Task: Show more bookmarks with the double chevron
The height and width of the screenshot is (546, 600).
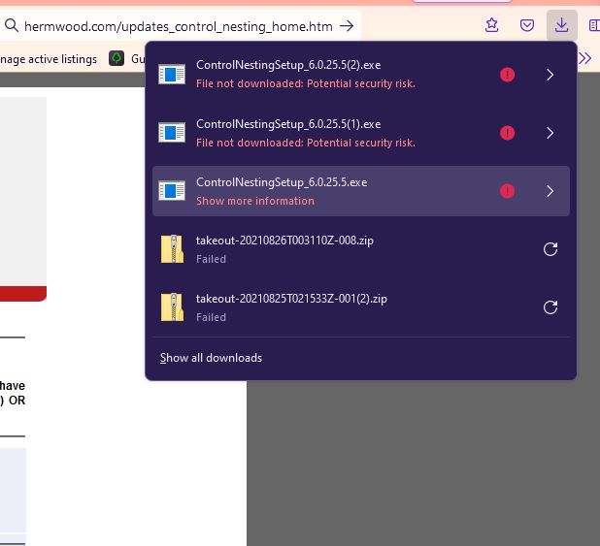Action: tap(585, 58)
